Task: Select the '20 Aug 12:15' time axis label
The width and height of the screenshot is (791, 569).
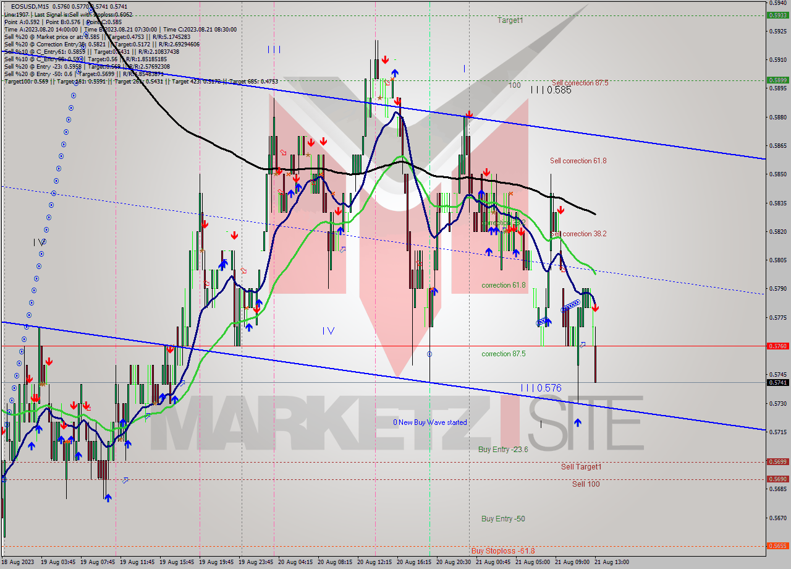Action: tap(374, 562)
